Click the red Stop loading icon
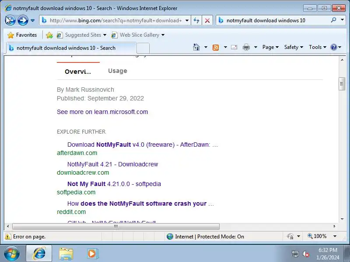The image size is (350, 262). (207, 21)
